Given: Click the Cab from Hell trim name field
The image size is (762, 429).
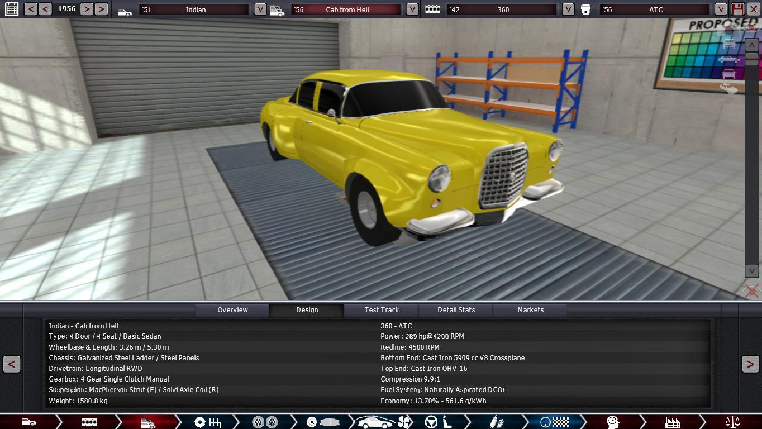Looking at the screenshot, I should coord(347,9).
